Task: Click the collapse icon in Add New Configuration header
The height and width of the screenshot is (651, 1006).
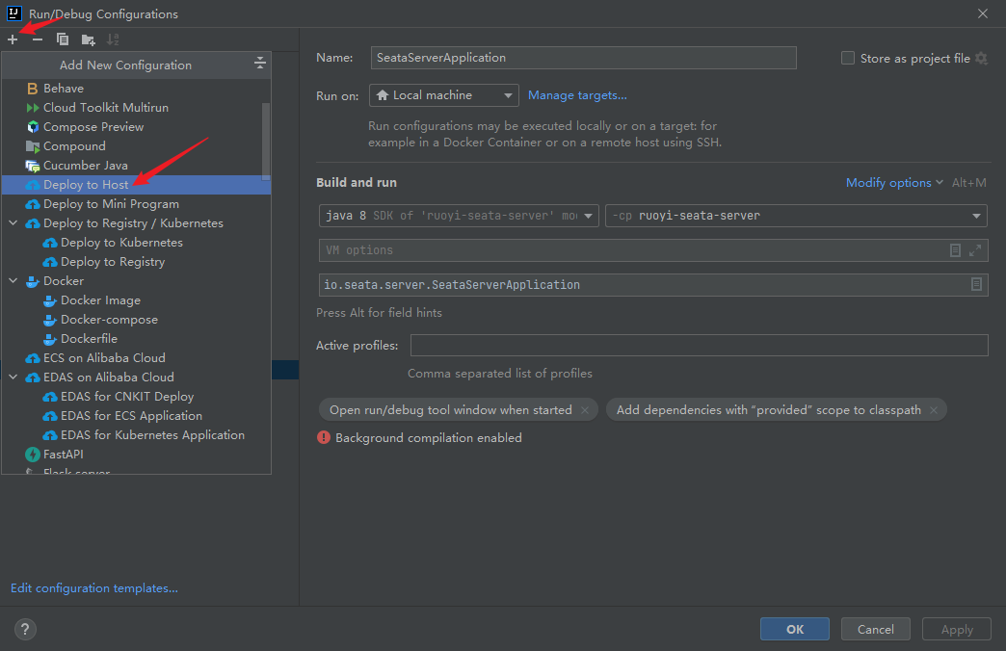Action: click(260, 63)
